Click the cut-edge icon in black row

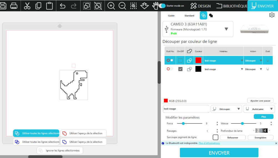click(189, 69)
